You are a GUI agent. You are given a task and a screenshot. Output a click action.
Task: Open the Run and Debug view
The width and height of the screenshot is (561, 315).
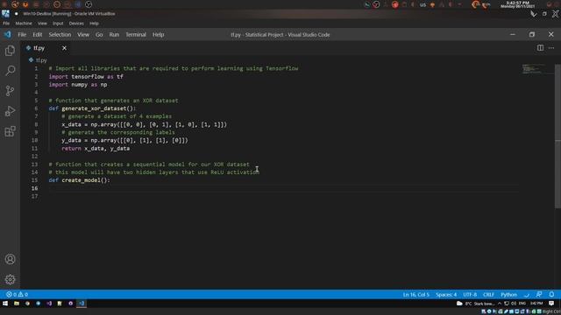[x=10, y=111]
